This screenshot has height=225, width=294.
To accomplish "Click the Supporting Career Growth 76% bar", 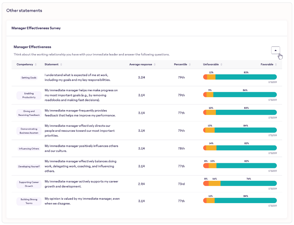I will click(x=249, y=183).
